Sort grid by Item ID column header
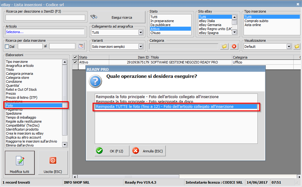 point(129,57)
